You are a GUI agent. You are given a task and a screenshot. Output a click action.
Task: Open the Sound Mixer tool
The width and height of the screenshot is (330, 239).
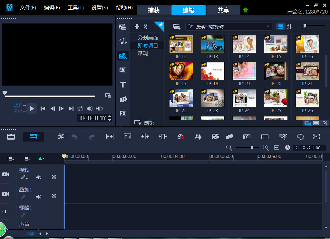coord(198,137)
